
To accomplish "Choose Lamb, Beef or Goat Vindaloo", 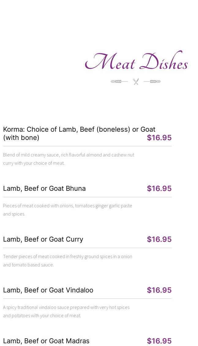I will pyautogui.click(x=48, y=290).
